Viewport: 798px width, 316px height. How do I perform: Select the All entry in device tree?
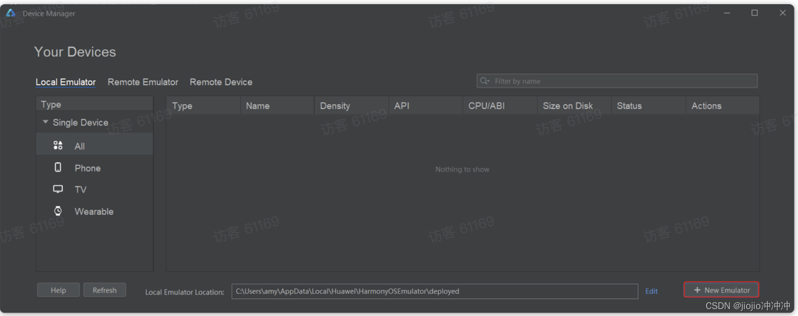[x=95, y=146]
